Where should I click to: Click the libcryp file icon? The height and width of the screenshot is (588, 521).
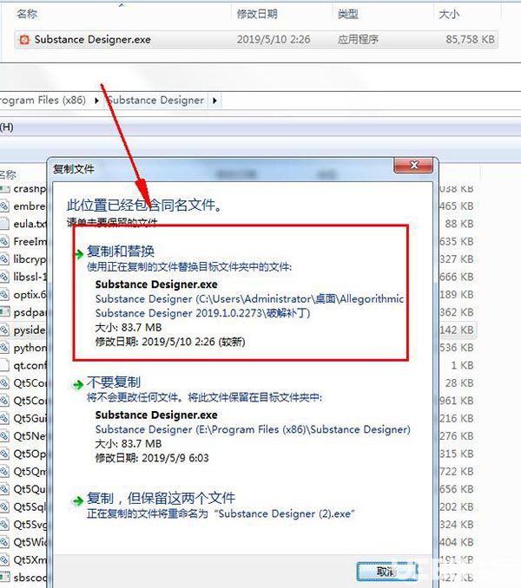[4, 259]
